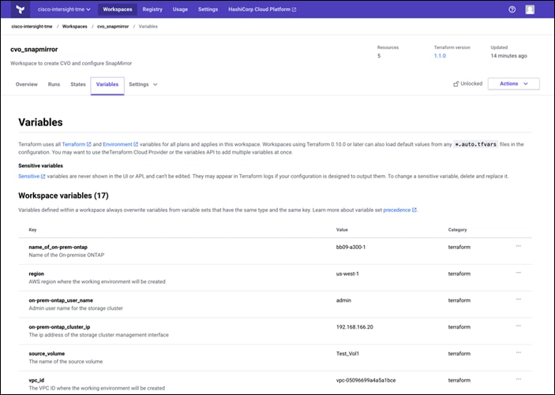The width and height of the screenshot is (555, 395).
Task: Click external link icon beside Terraform link
Action: [89, 144]
